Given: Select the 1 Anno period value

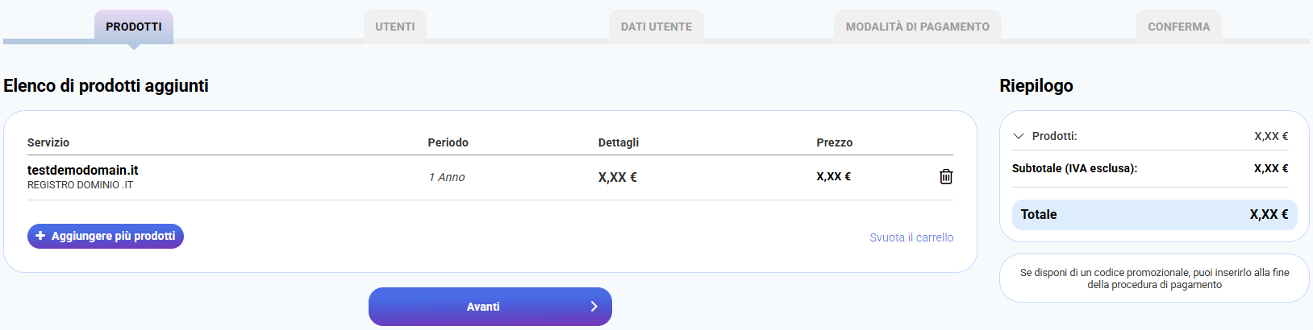Looking at the screenshot, I should point(447,177).
